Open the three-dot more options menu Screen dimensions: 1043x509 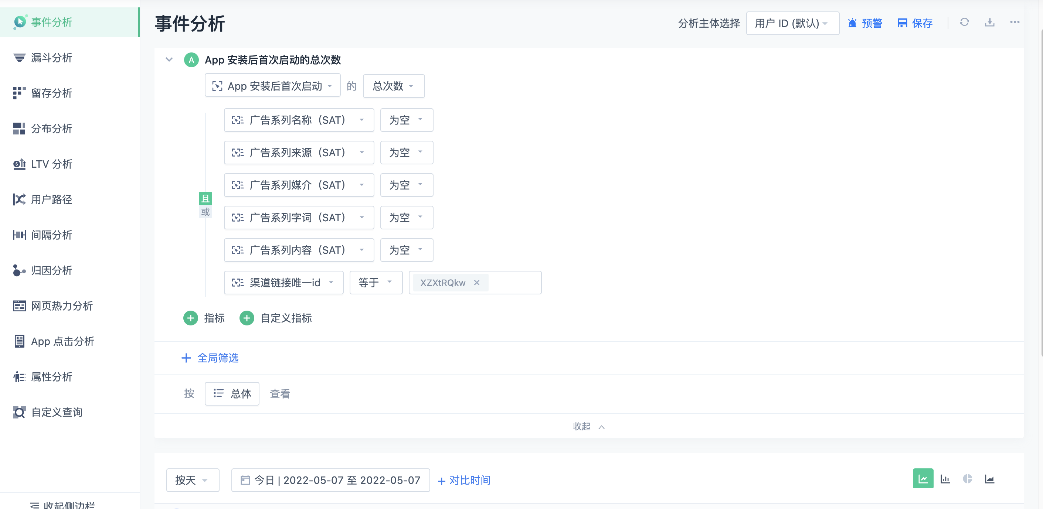click(x=1014, y=22)
